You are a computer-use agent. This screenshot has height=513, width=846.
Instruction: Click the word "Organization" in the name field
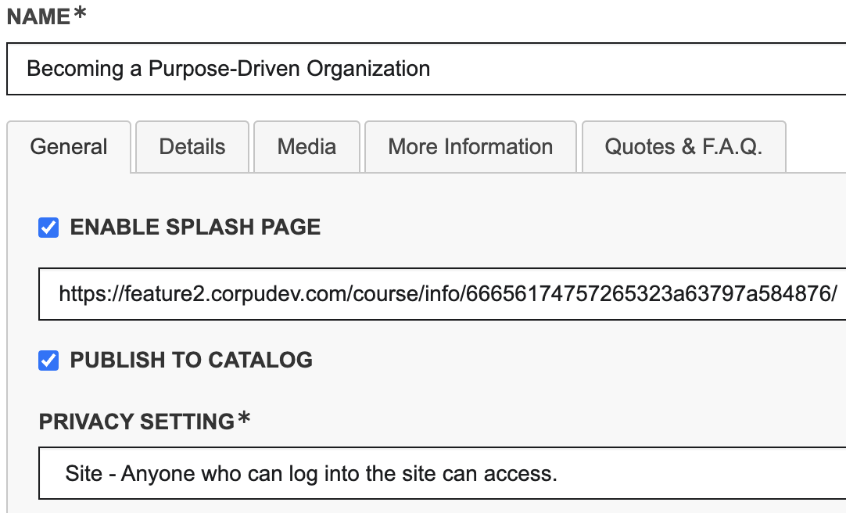[368, 69]
